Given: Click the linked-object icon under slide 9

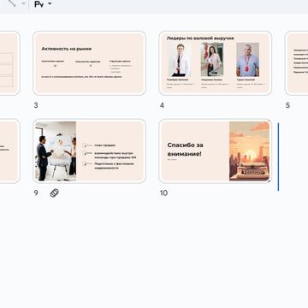Looking at the screenshot, I should 54,193.
